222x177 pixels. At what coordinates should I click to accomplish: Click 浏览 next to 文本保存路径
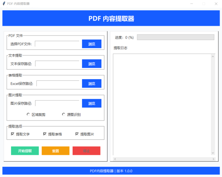92,64
